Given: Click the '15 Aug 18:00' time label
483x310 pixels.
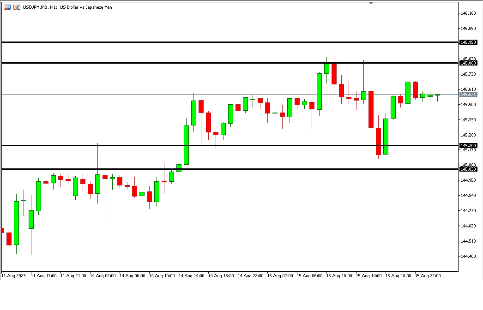Looking at the screenshot, I should coord(398,275).
